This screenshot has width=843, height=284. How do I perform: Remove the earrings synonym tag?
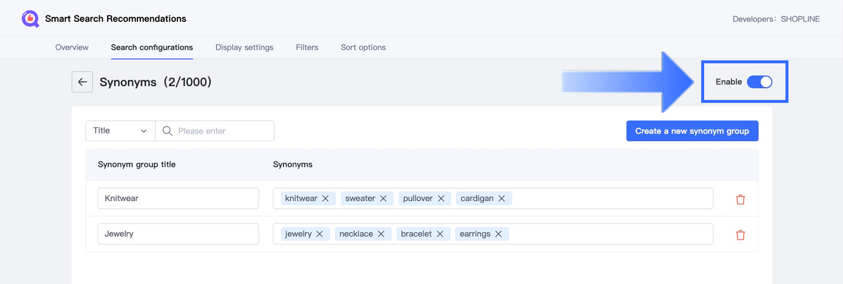point(498,234)
